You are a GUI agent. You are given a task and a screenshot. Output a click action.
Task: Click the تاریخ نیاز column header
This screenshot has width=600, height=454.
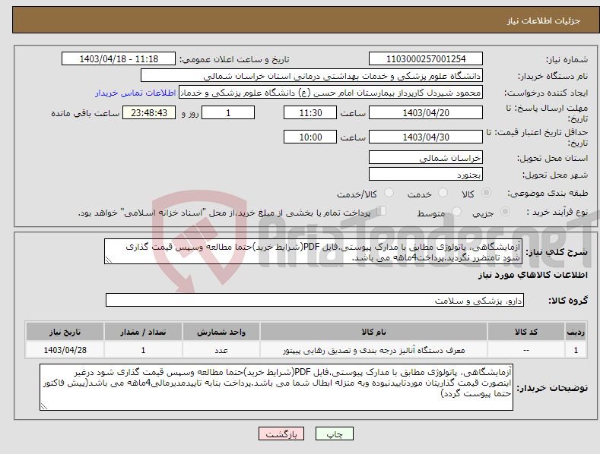(x=65, y=332)
